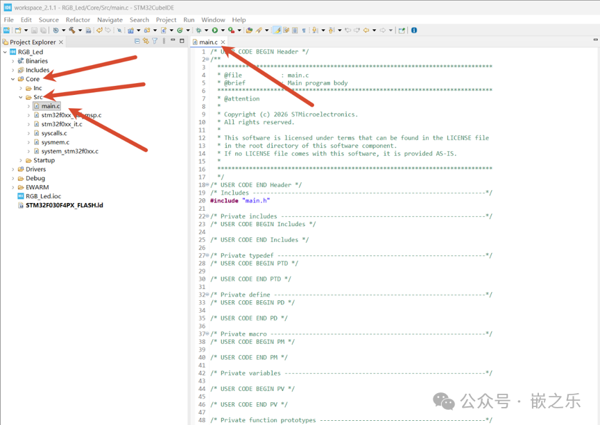The width and height of the screenshot is (600, 425).
Task: Click the green New class icon
Action: (x=180, y=31)
